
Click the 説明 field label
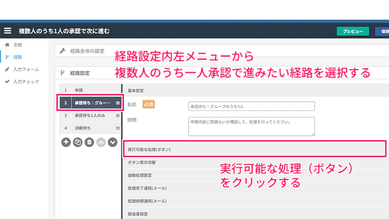pos(132,120)
